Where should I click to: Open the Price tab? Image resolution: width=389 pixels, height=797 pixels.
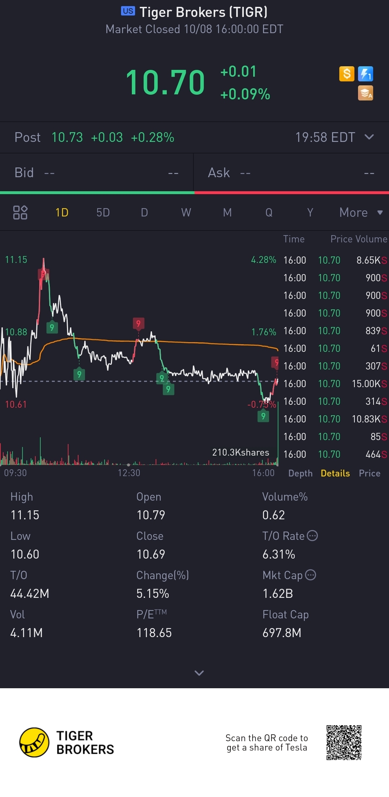pos(370,473)
